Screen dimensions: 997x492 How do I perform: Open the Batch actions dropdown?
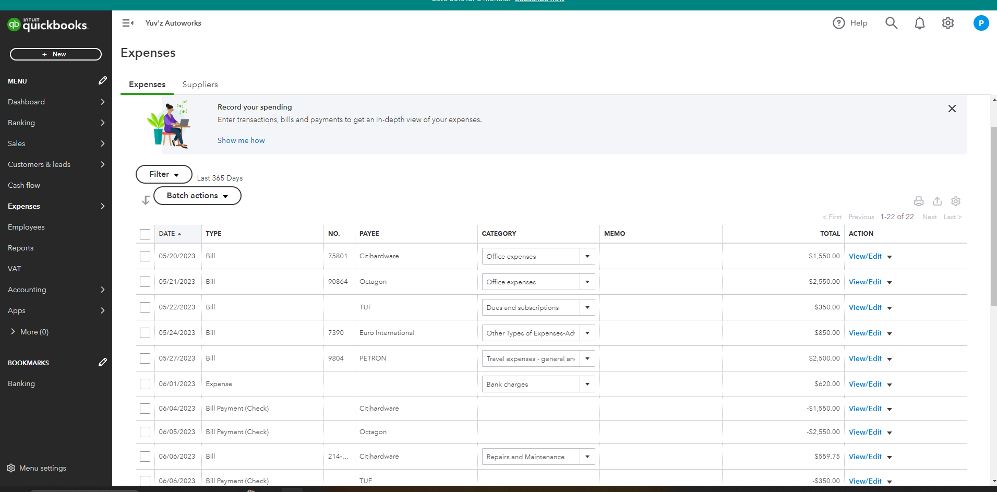tap(197, 196)
